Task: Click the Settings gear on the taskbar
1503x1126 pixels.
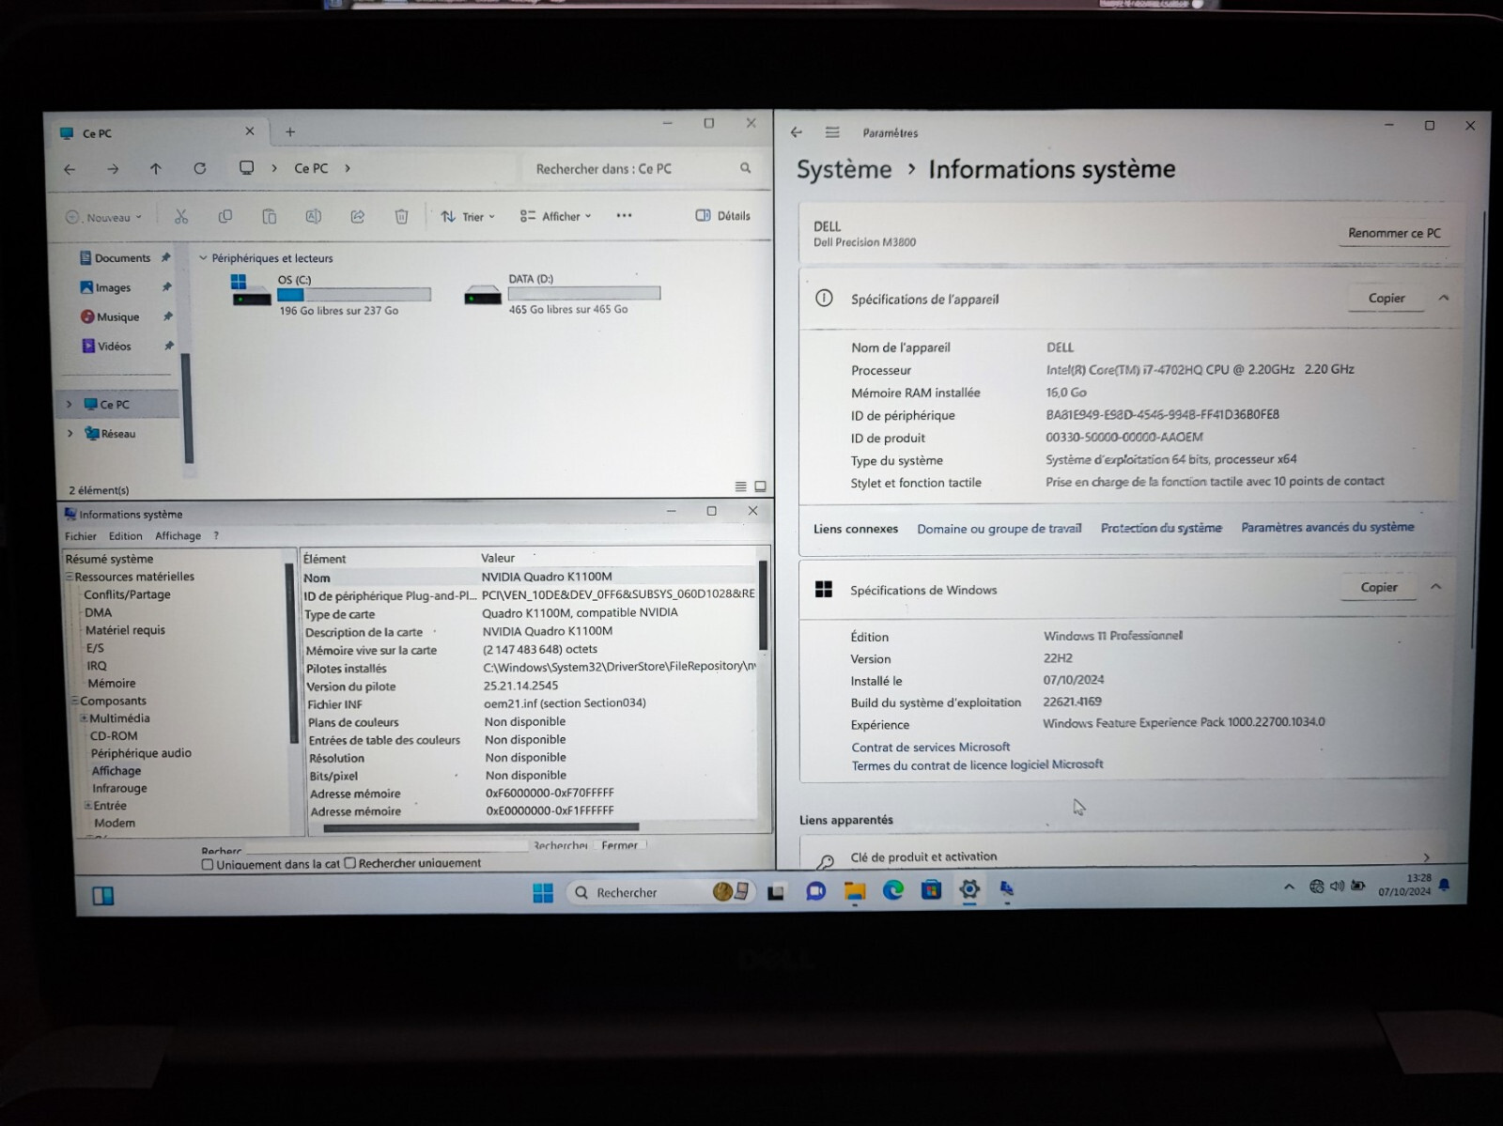Action: (969, 889)
